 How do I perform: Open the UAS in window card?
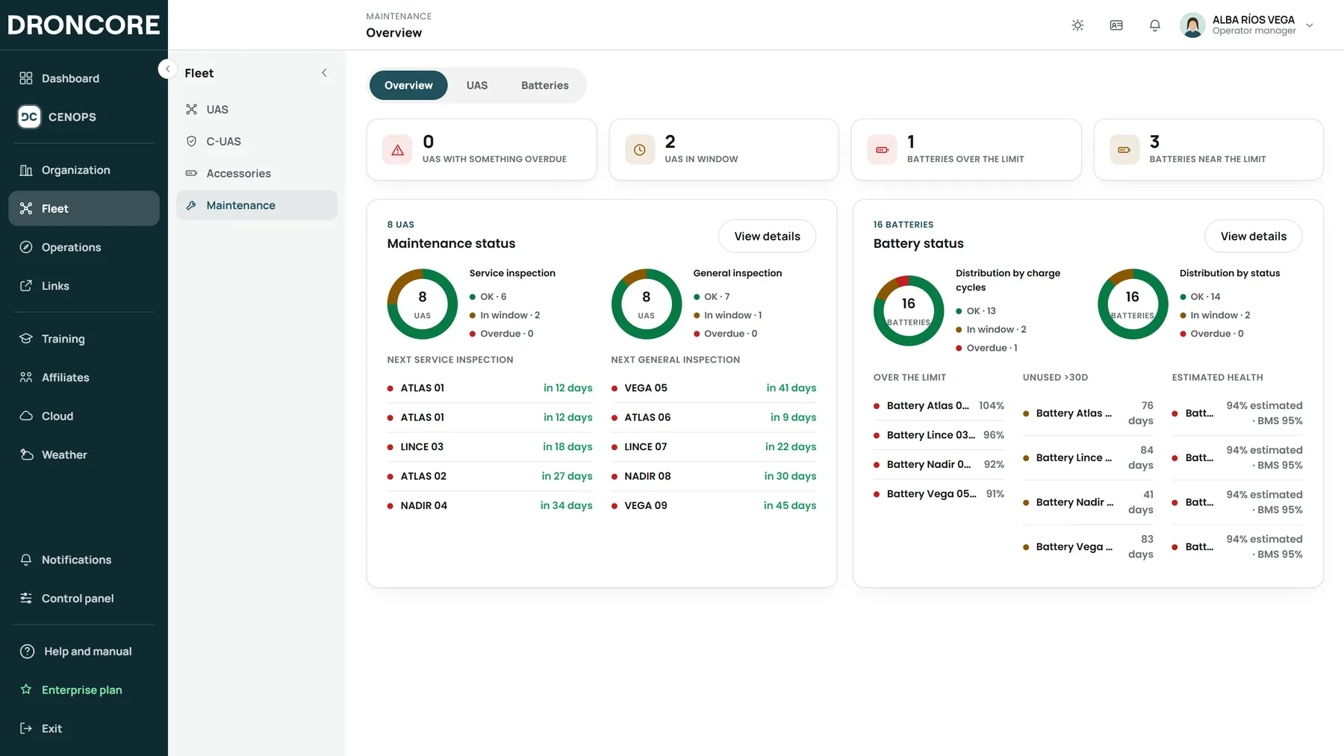click(724, 149)
